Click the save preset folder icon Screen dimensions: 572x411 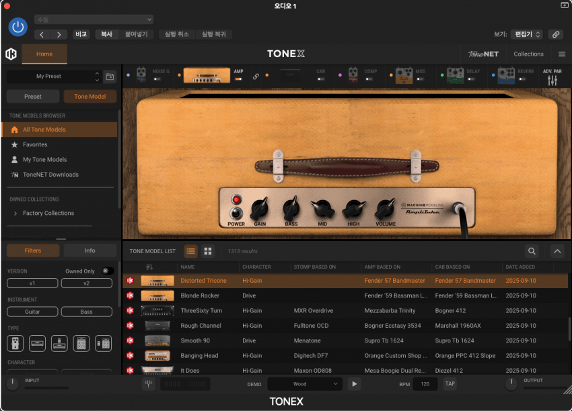point(110,77)
